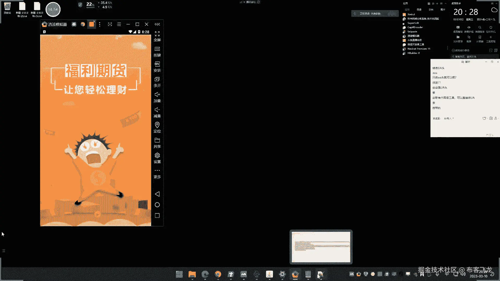The height and width of the screenshot is (281, 500).
Task: Increase volume with the 加量 icon
Action: (x=157, y=97)
